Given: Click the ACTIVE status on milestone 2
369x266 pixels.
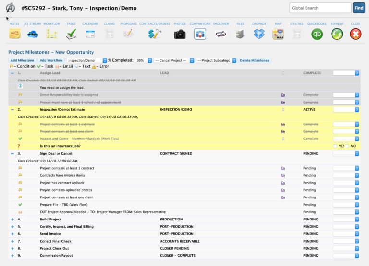Looking at the screenshot, I should click(x=309, y=110).
